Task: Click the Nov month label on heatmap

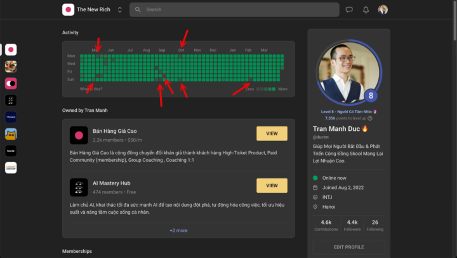Action: (x=197, y=50)
